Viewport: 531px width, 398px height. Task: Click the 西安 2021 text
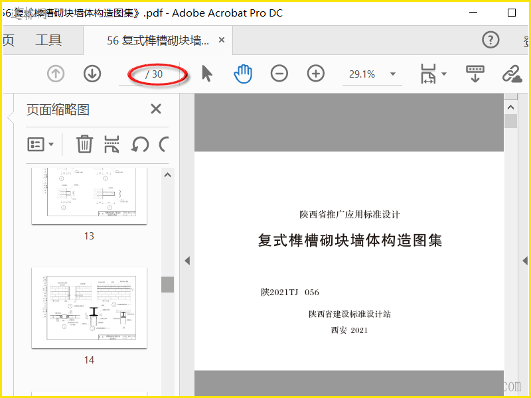pos(349,330)
